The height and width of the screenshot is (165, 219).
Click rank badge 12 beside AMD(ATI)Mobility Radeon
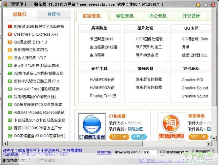(10, 112)
